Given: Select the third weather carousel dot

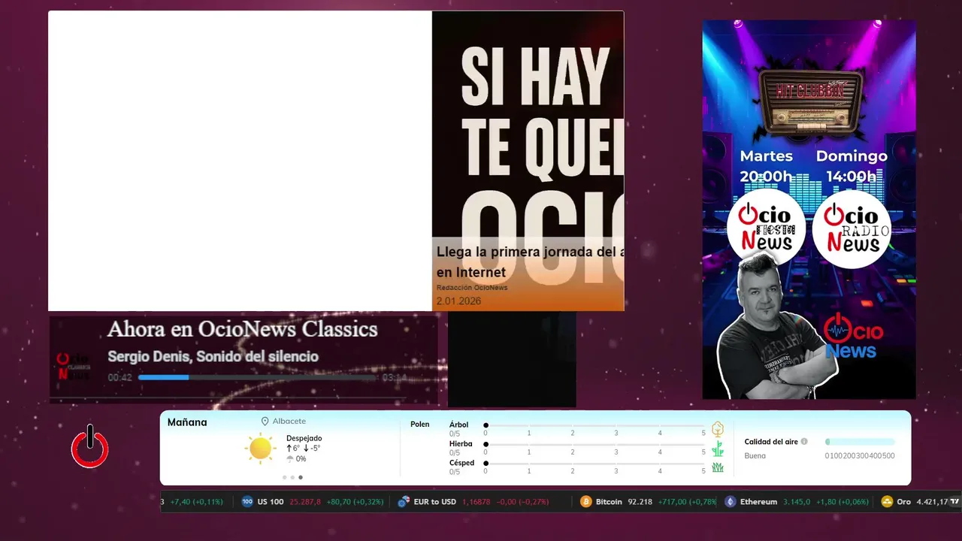Looking at the screenshot, I should (301, 477).
